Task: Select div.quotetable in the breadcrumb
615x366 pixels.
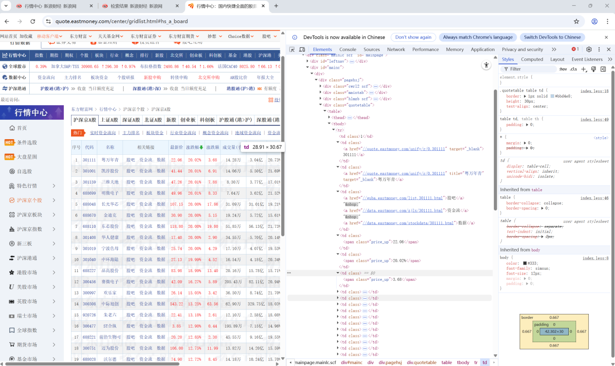Action: 421,362
